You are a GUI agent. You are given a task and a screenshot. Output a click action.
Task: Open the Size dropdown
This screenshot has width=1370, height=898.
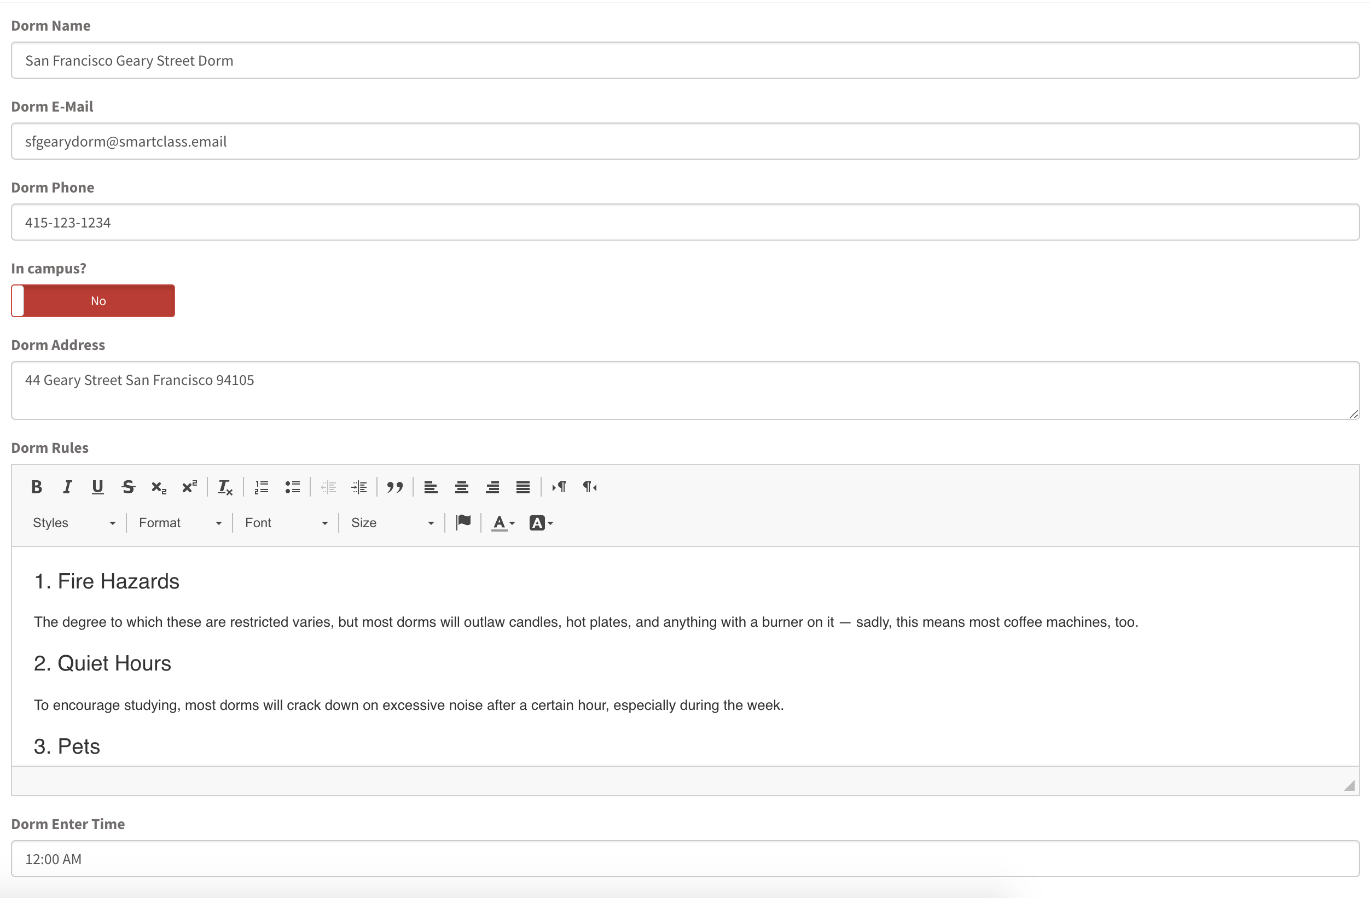(392, 523)
